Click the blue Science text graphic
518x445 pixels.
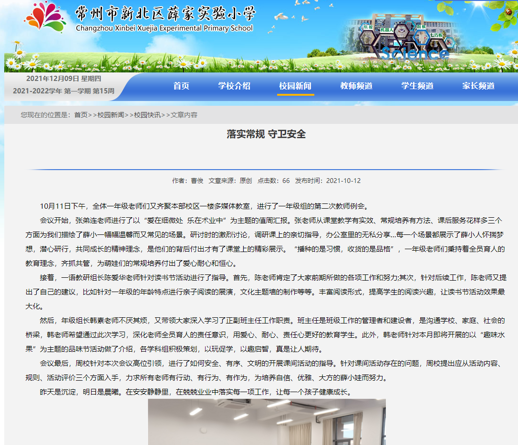[414, 54]
